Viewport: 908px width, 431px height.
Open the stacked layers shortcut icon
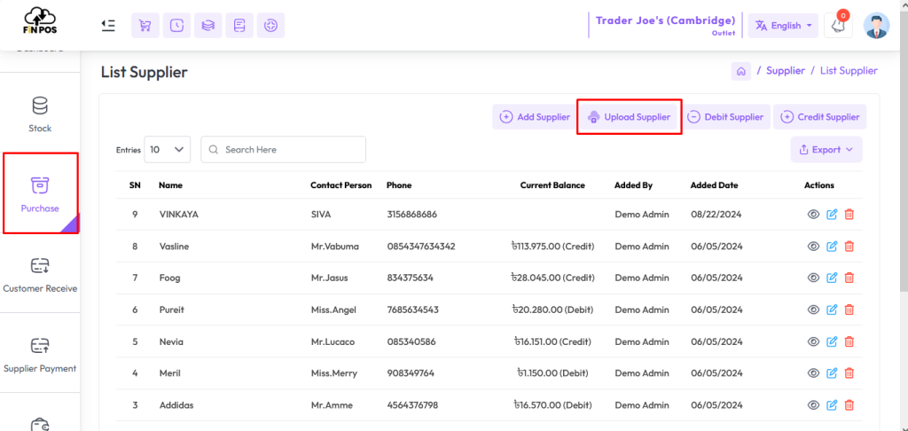tap(207, 26)
